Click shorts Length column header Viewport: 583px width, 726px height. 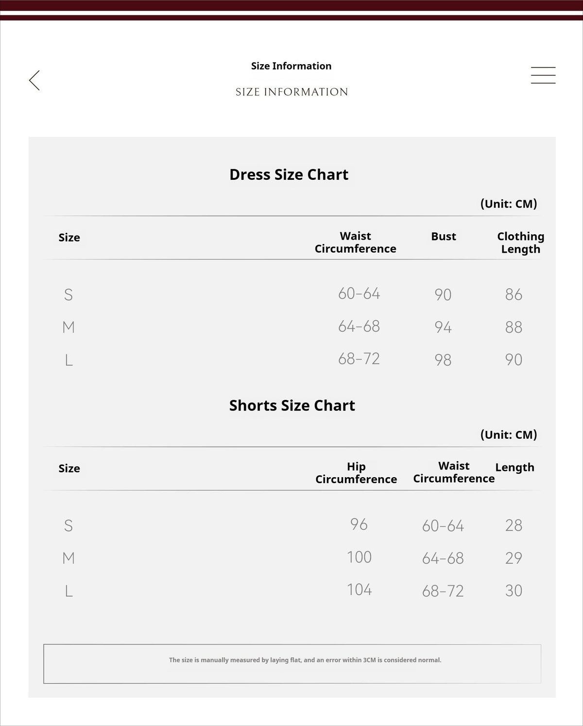click(514, 467)
